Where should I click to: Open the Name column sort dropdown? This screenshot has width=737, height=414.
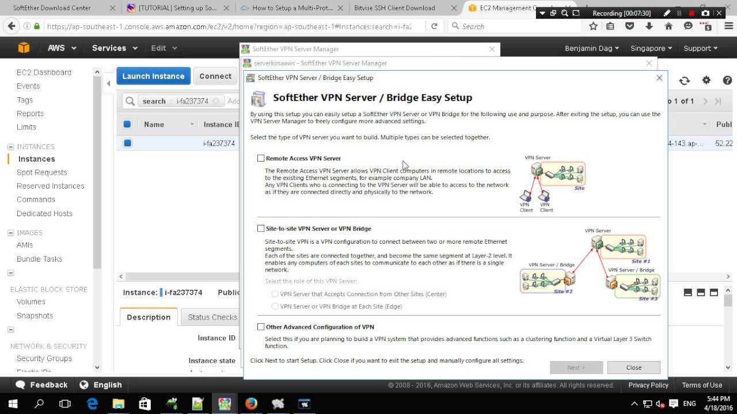(192, 124)
